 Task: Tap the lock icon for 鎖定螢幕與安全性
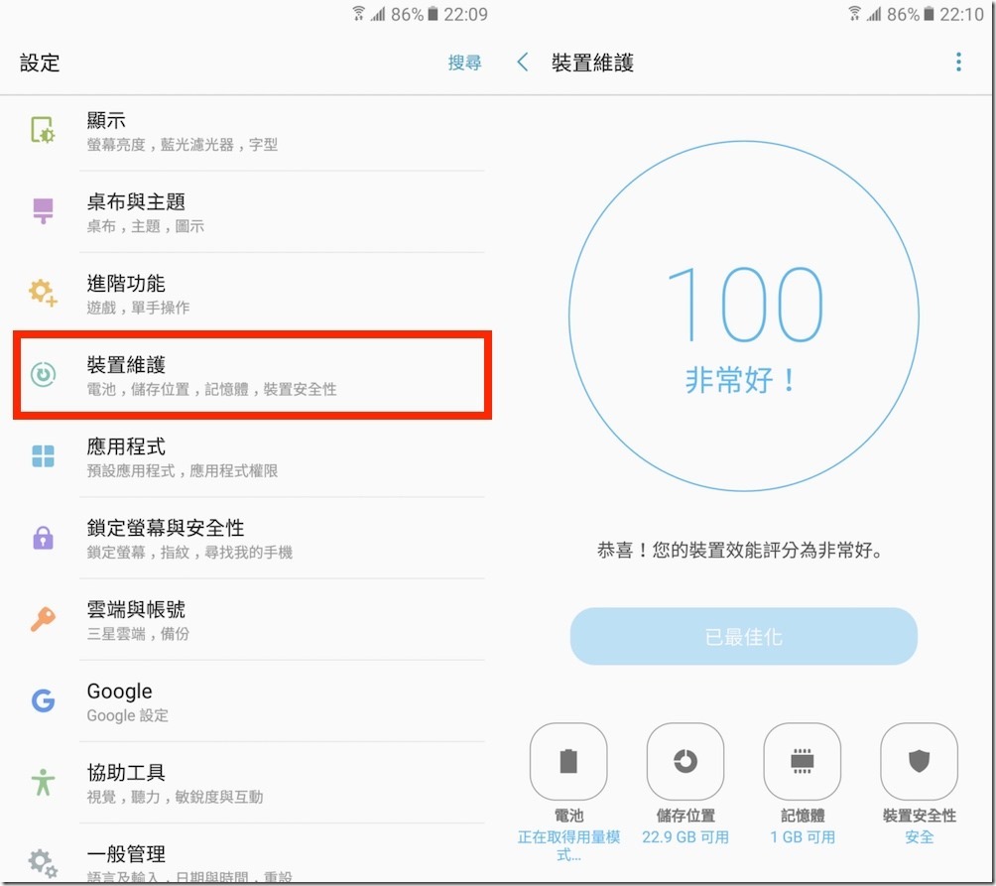44,538
